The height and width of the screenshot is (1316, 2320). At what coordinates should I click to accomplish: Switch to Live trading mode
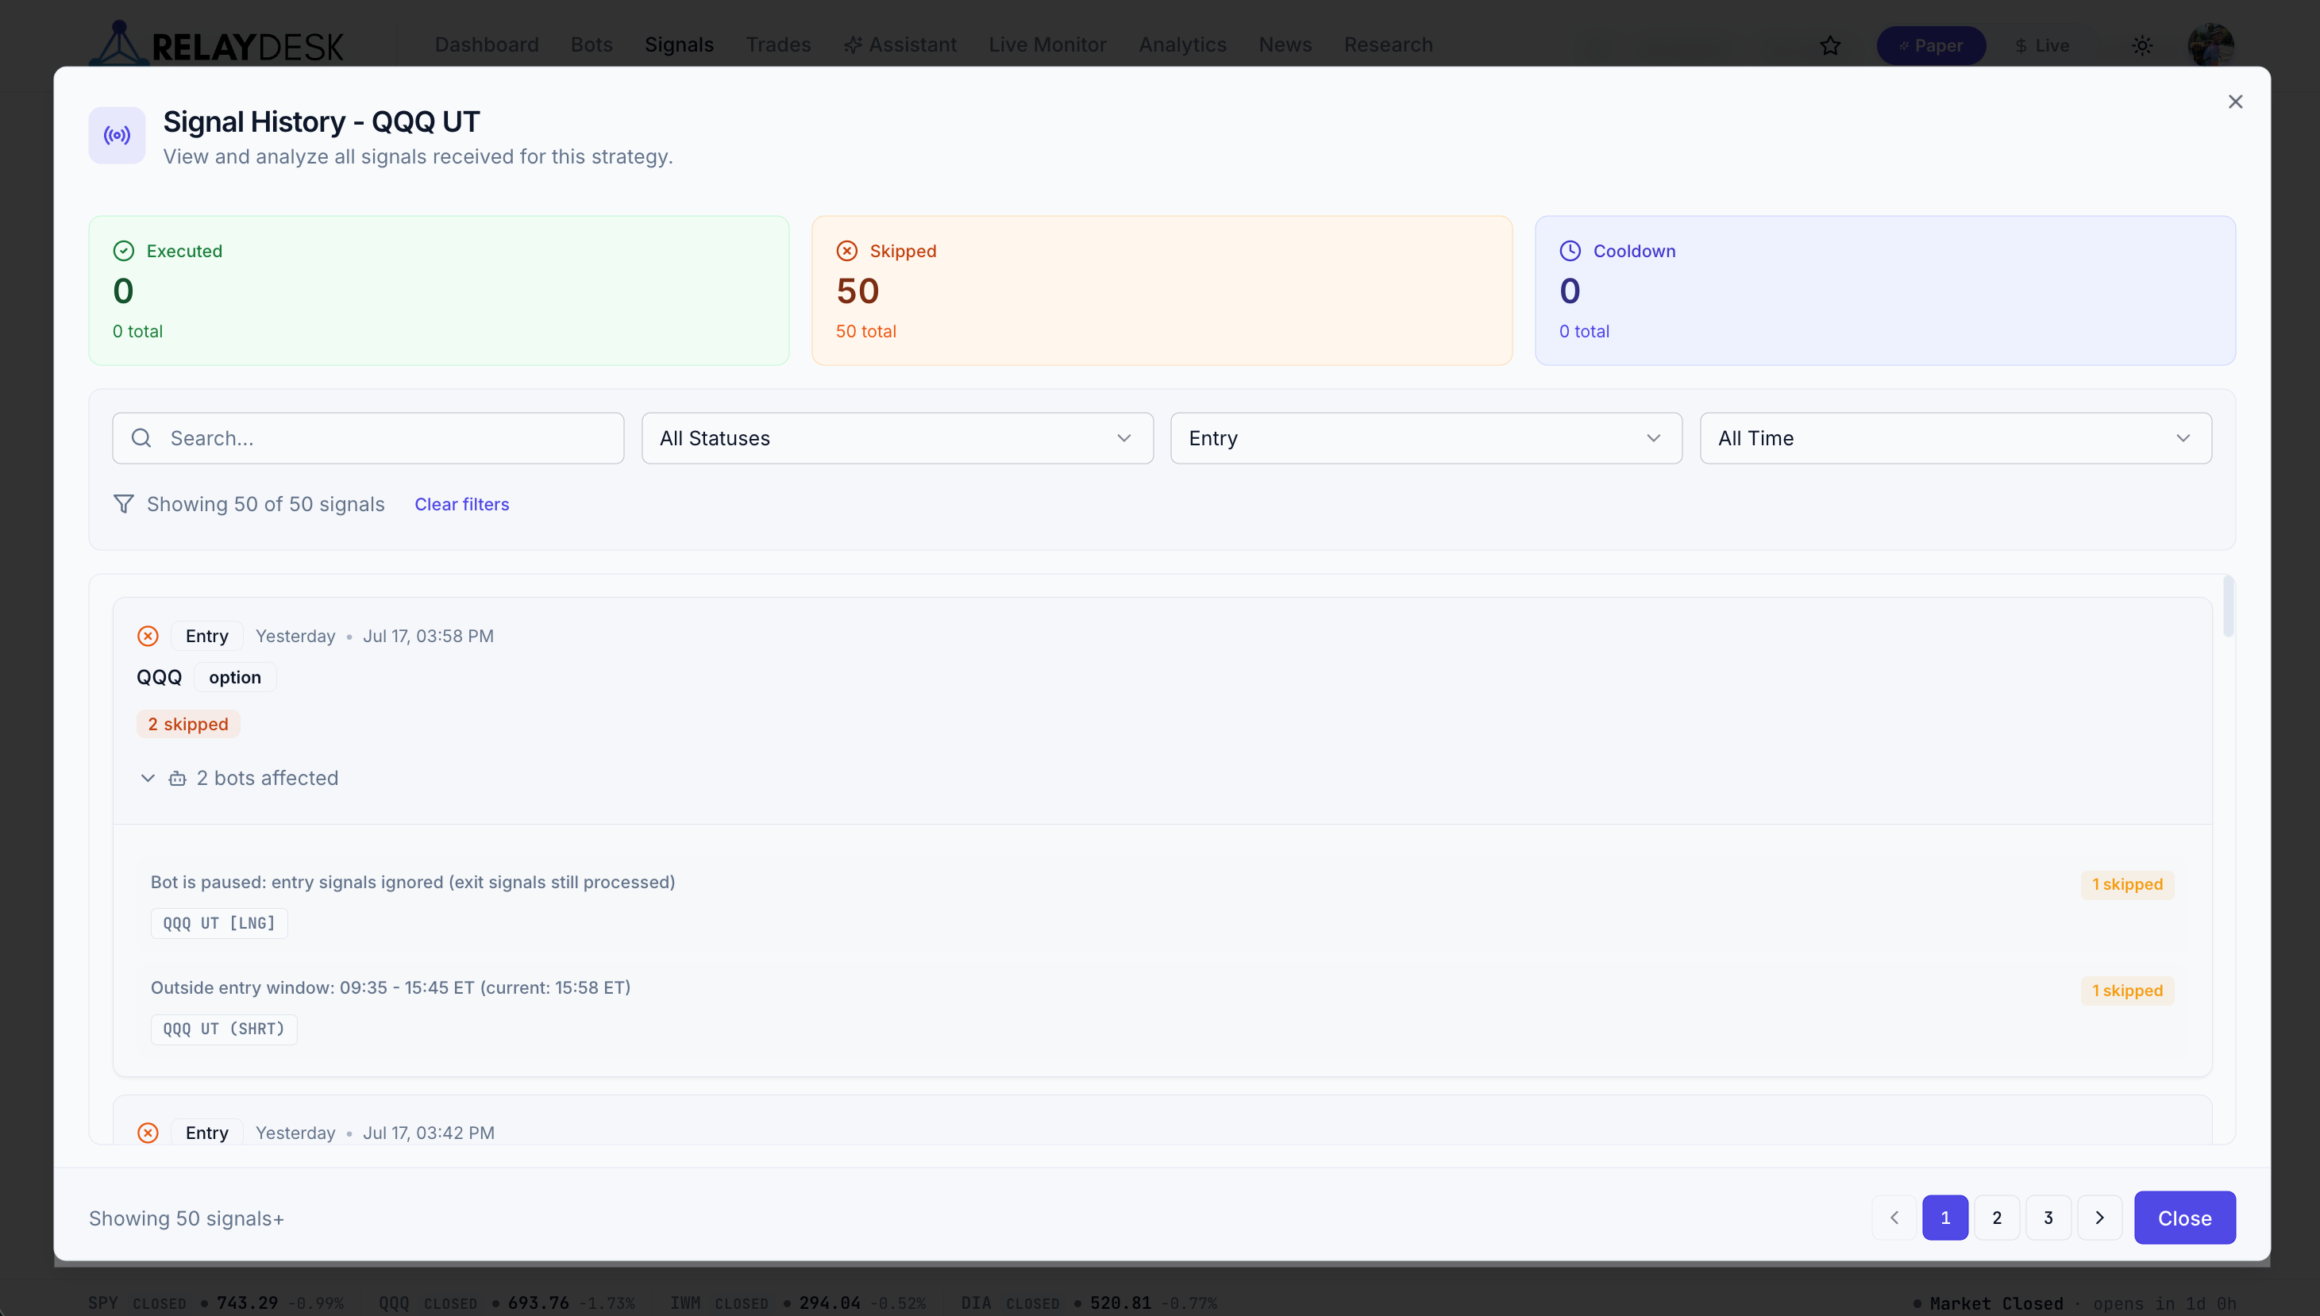[2042, 45]
